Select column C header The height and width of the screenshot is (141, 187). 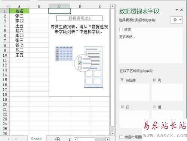pyautogui.click(x=59, y=6)
